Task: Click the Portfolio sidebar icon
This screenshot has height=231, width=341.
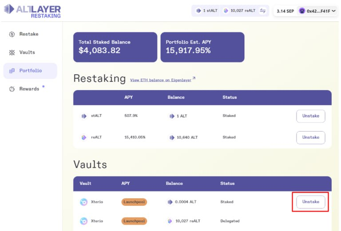Action: click(12, 71)
